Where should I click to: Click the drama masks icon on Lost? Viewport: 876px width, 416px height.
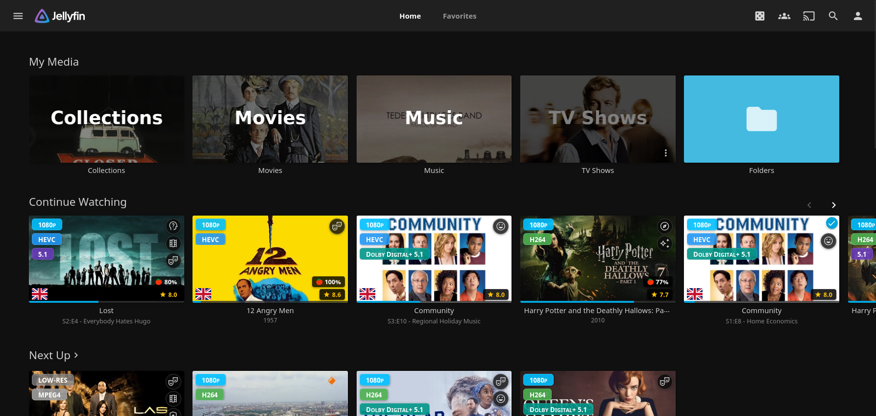(x=173, y=261)
